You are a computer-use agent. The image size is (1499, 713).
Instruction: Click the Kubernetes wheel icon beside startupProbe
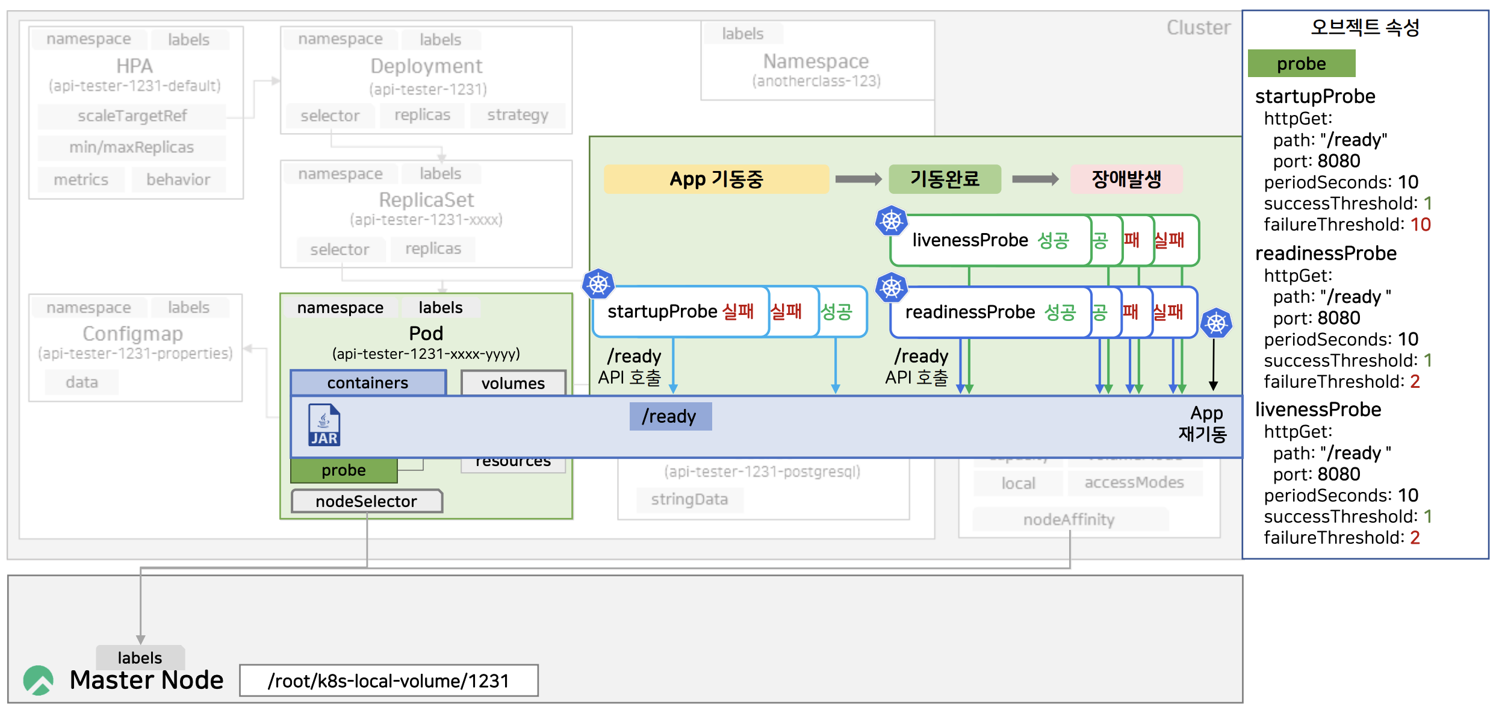pos(598,284)
